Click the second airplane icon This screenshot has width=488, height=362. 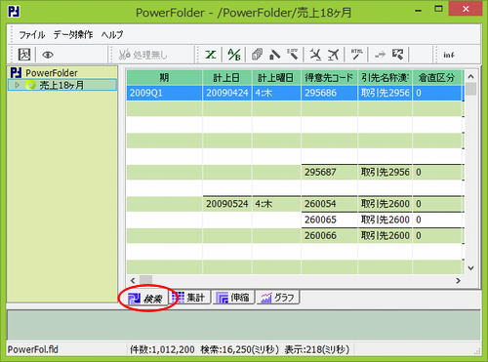[333, 55]
